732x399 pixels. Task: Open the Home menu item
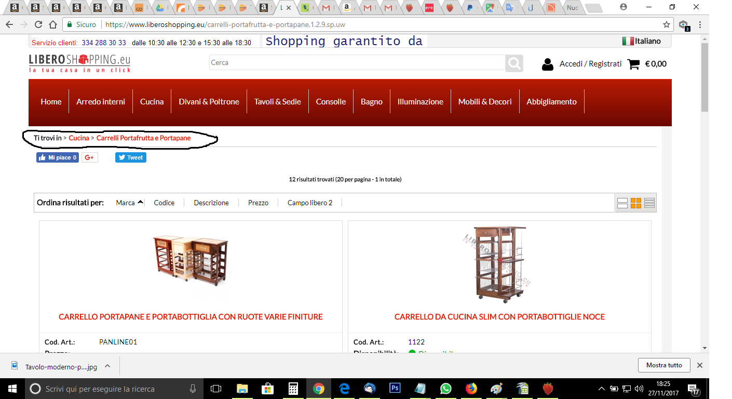click(x=51, y=102)
